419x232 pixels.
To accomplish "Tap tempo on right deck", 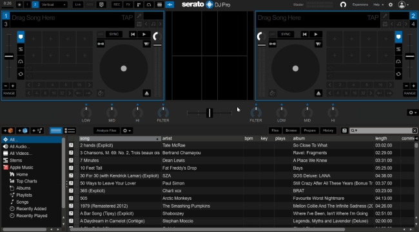I will pos(373,17).
